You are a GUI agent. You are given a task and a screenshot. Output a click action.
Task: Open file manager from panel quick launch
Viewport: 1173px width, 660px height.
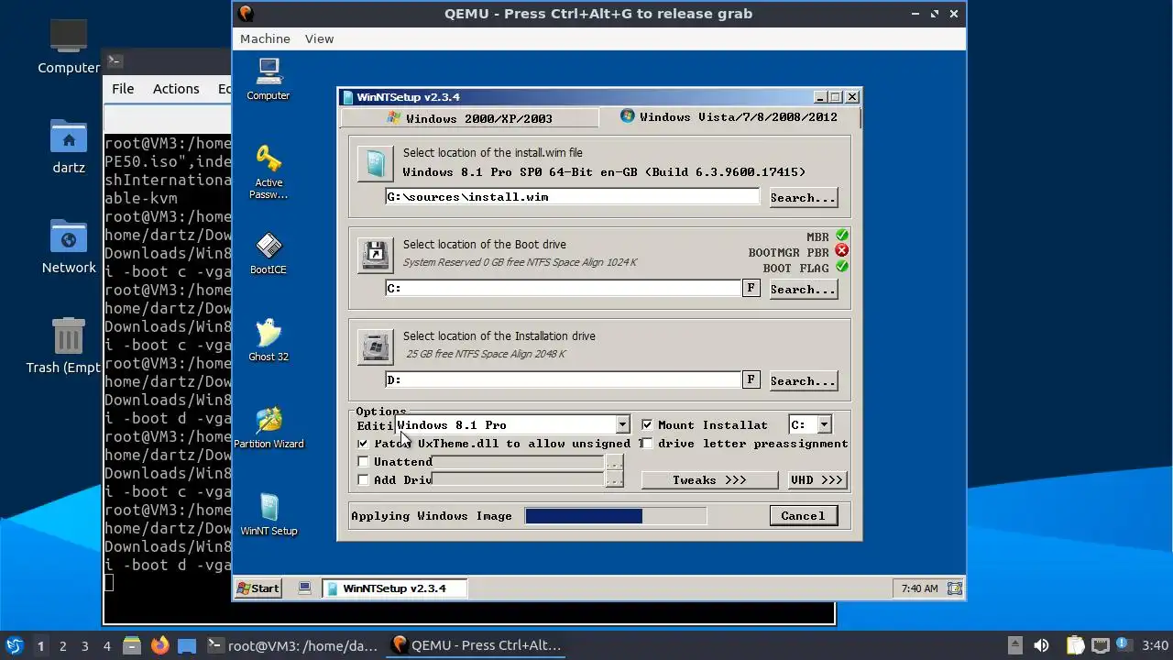point(131,645)
